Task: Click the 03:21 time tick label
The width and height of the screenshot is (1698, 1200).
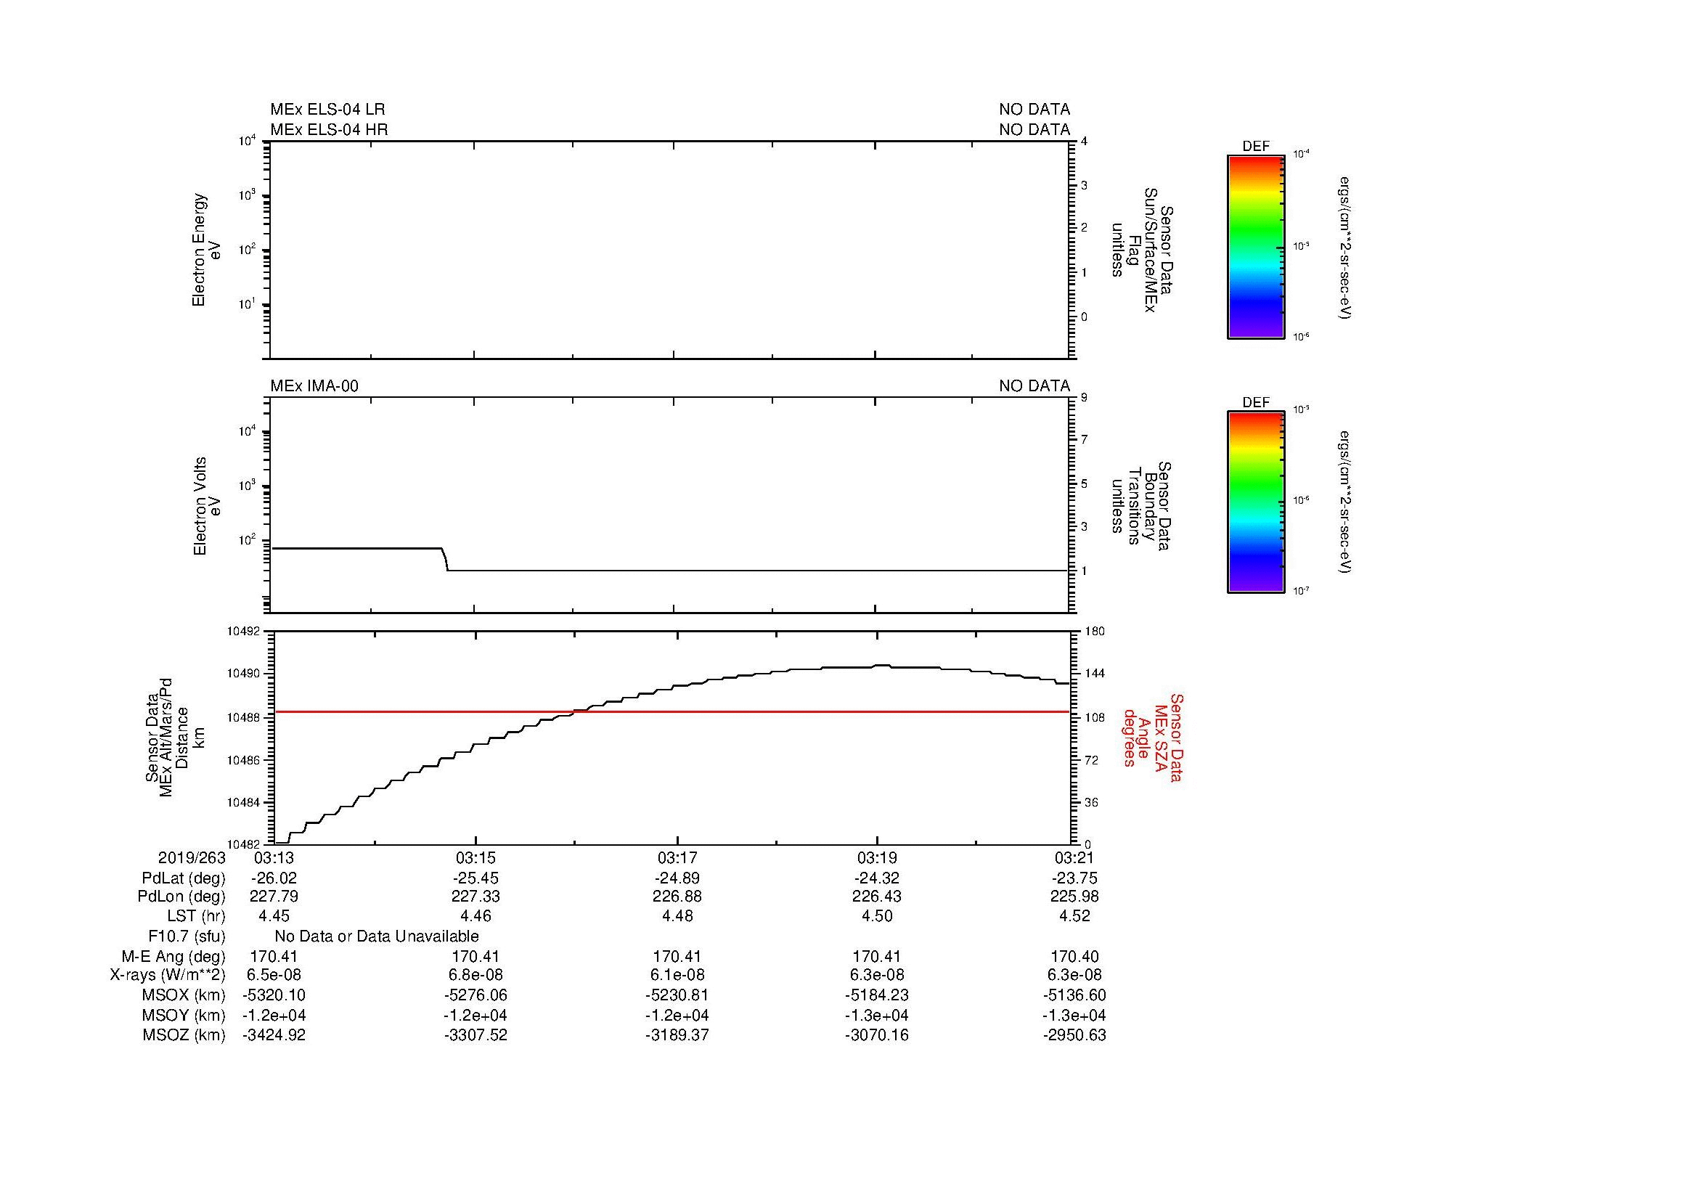Action: (1074, 857)
